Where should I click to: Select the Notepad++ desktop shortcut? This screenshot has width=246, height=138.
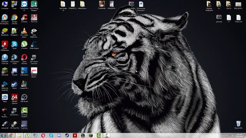click(15, 32)
